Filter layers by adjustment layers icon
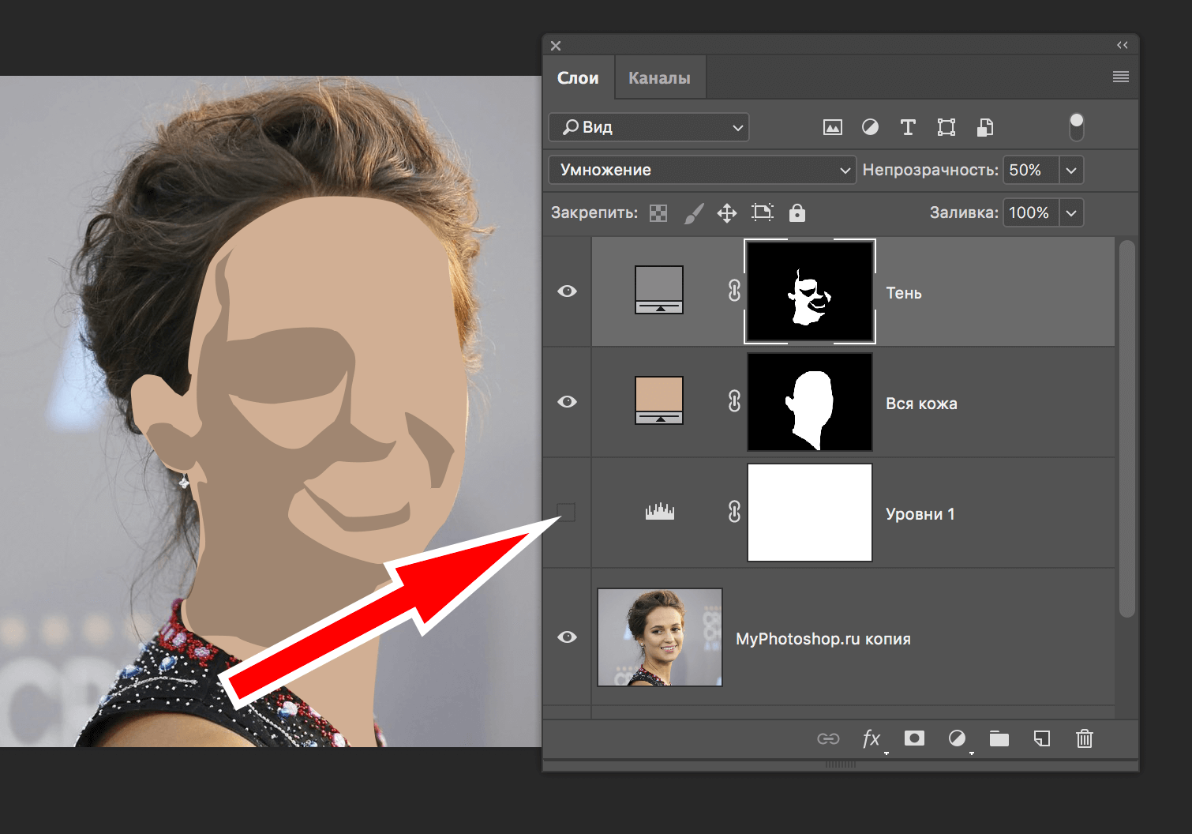 (870, 127)
